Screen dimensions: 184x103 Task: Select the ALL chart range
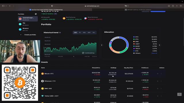point(94,33)
